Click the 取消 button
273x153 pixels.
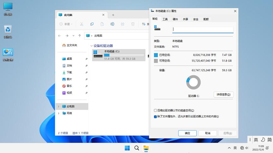point(208,133)
